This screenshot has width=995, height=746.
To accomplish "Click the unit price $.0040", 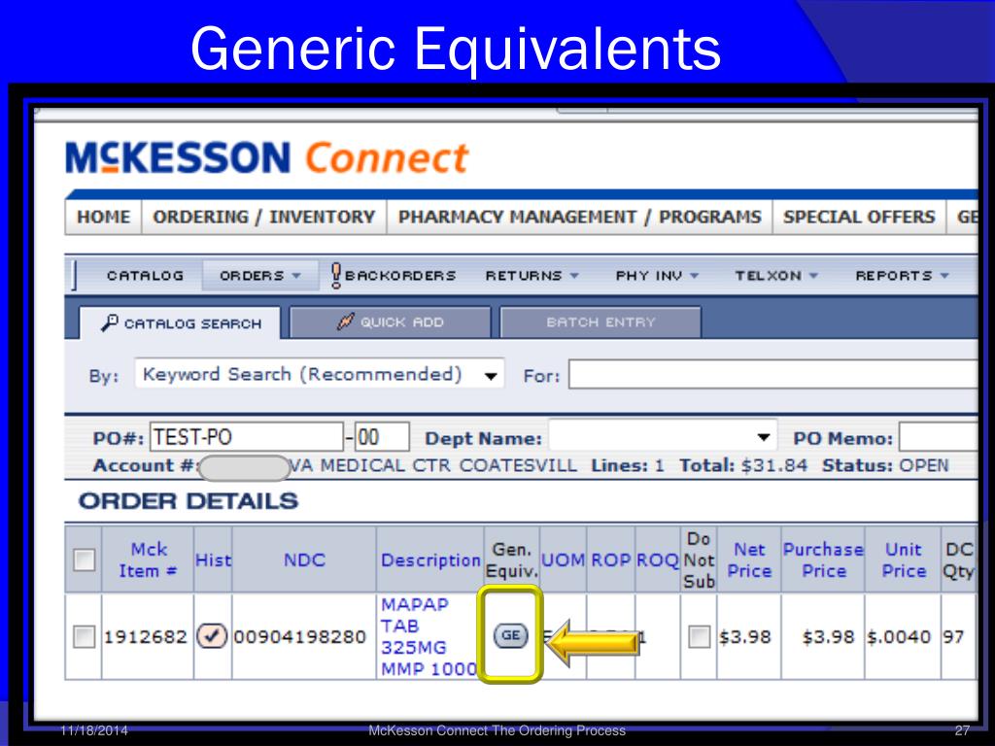I will (x=900, y=636).
